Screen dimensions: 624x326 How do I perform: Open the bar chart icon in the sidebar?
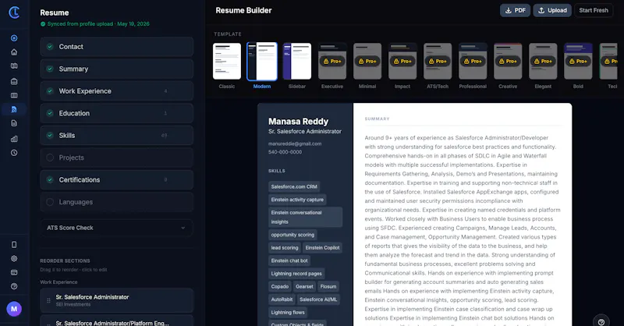[x=14, y=139]
